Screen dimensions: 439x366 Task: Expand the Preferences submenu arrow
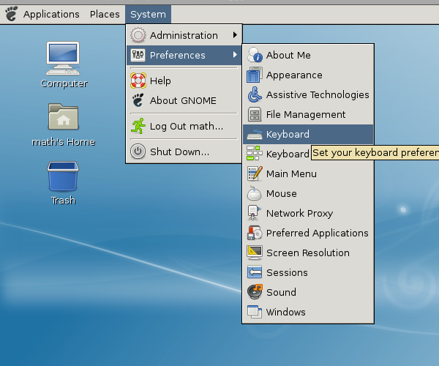[235, 55]
